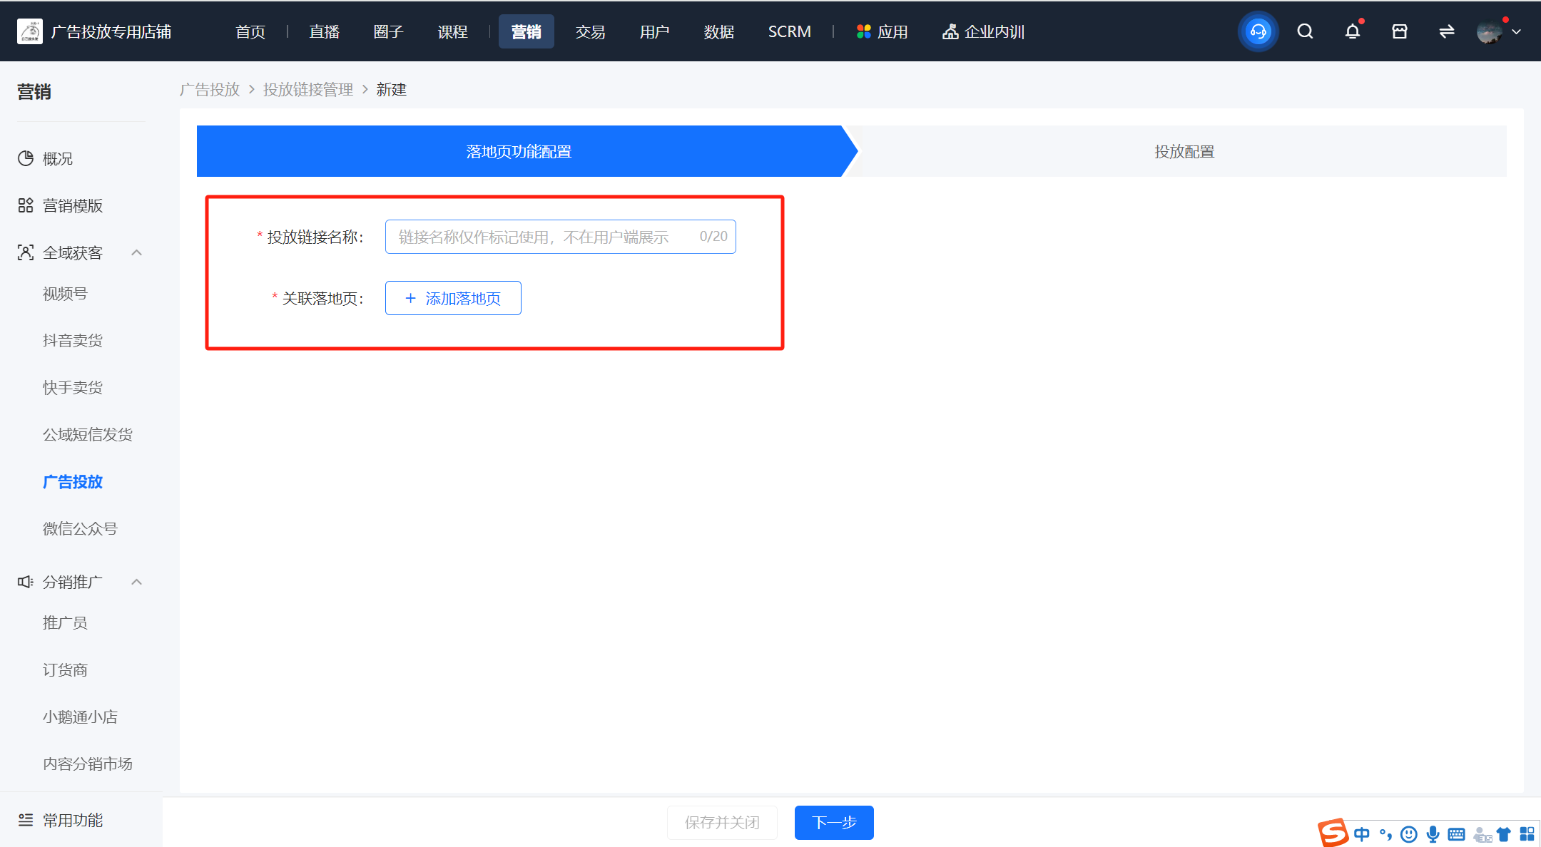Open the user avatar menu
The height and width of the screenshot is (847, 1541).
point(1489,31)
